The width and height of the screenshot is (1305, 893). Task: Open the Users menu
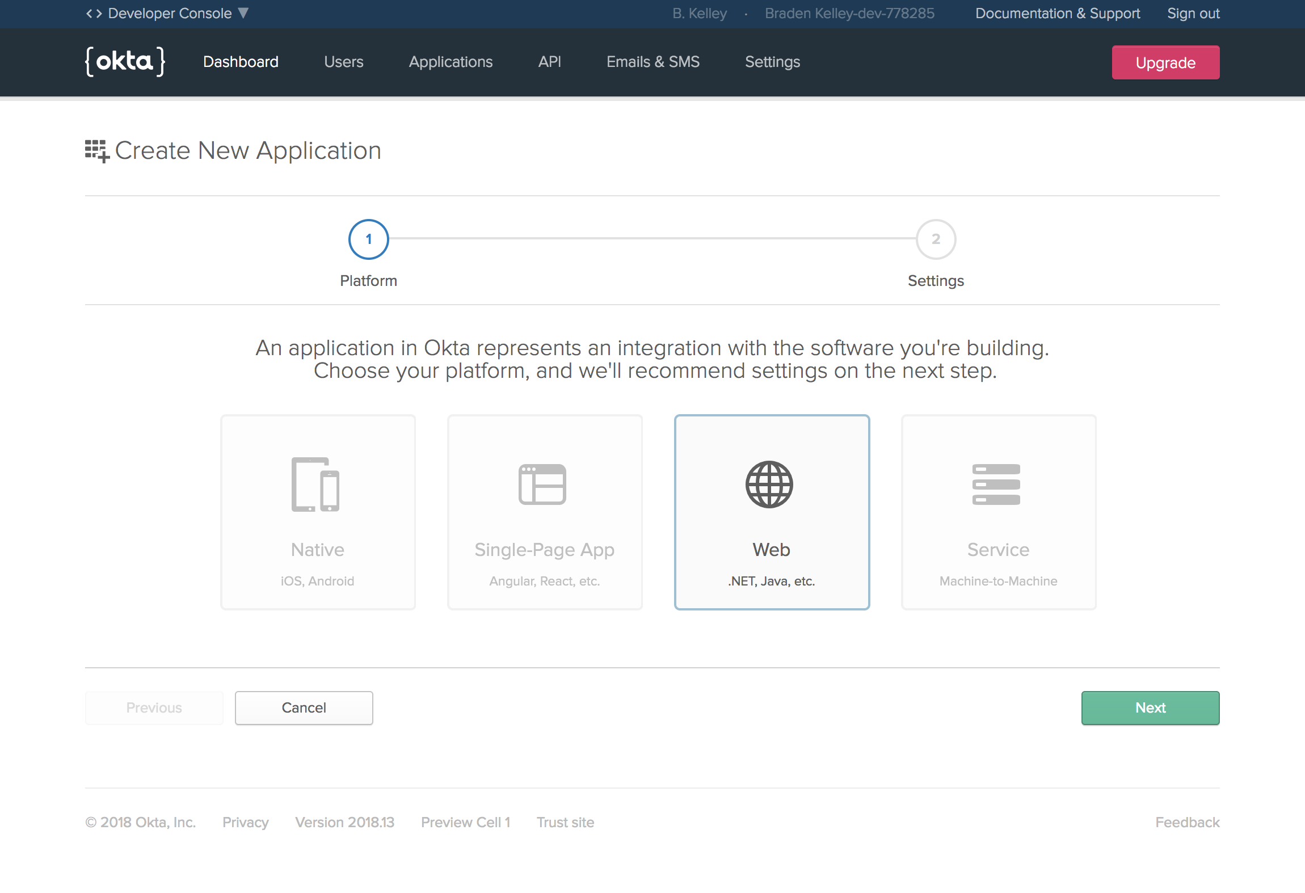pos(343,62)
